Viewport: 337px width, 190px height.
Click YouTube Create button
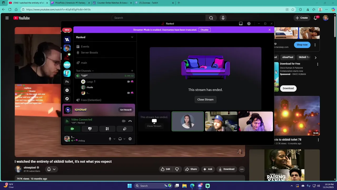coord(302,18)
